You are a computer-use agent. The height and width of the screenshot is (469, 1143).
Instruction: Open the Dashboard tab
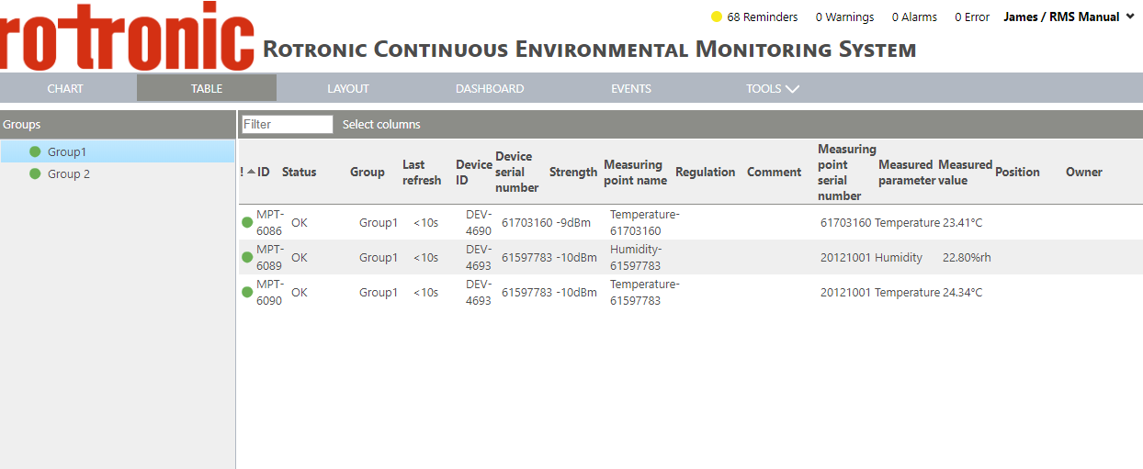(x=490, y=89)
